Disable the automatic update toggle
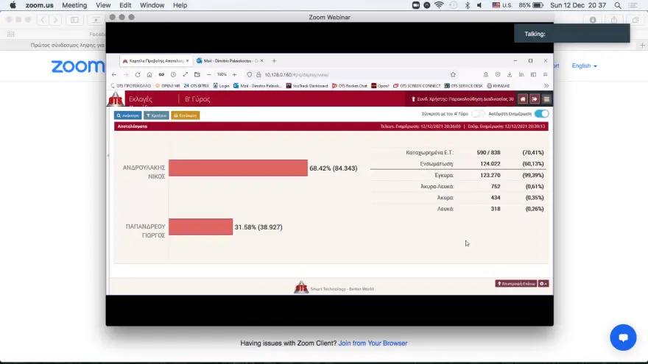Screen dimensions: 648x364 541,114
